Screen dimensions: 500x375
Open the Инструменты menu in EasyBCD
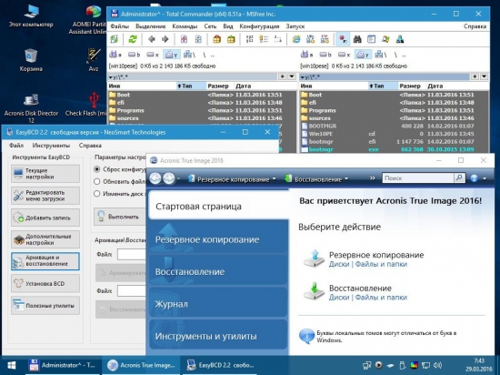pyautogui.click(x=51, y=146)
